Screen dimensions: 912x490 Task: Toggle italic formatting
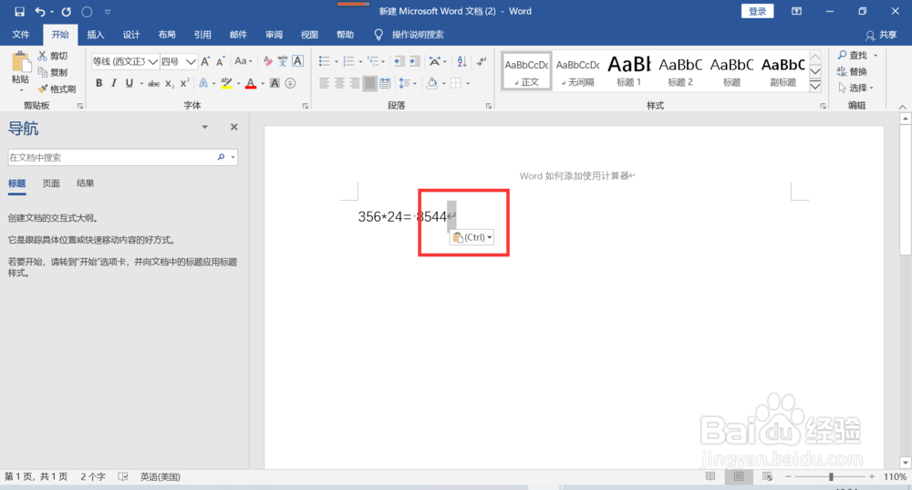point(114,83)
